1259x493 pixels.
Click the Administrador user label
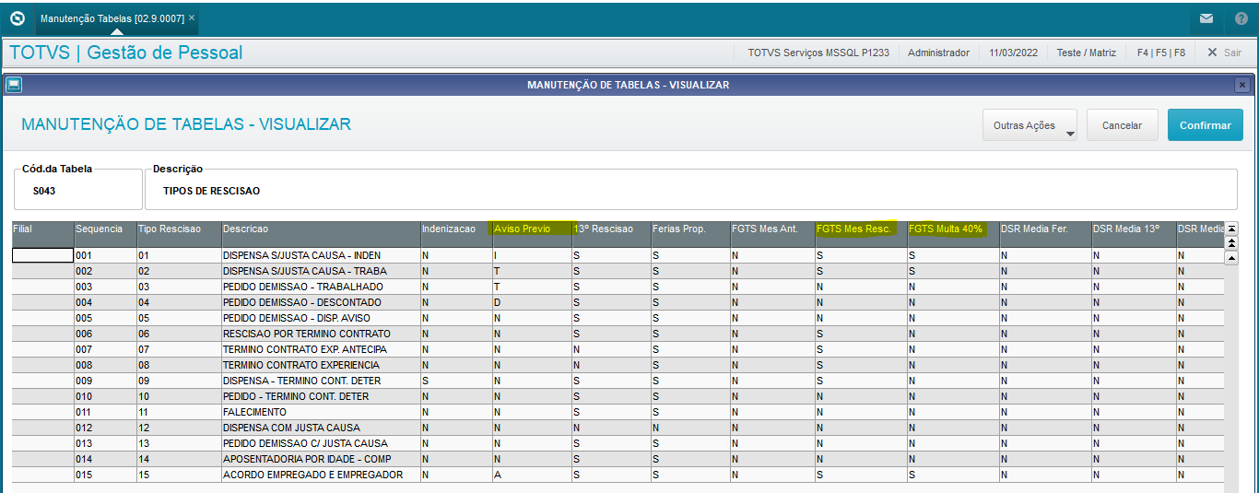[x=938, y=53]
